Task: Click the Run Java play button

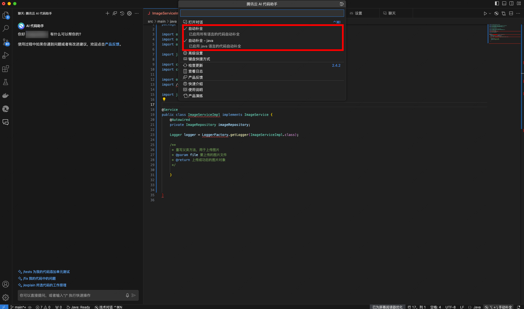Action: pos(485,13)
